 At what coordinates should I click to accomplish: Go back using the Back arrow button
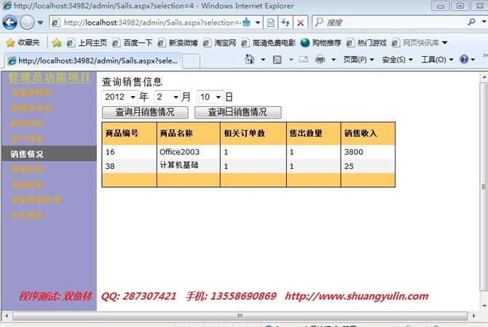(x=9, y=23)
